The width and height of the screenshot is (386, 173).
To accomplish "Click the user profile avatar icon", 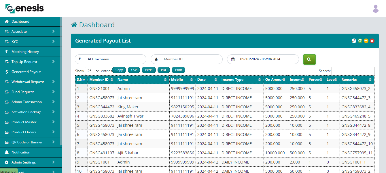I will [375, 9].
